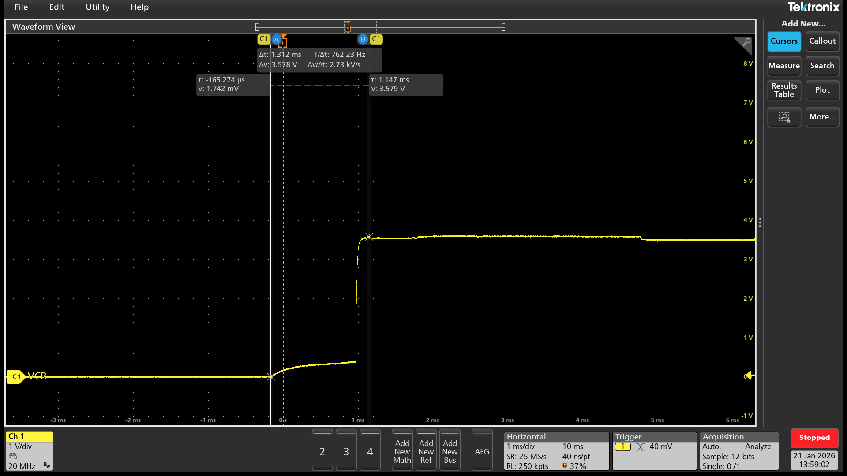847x476 pixels.
Task: Open the Help menu
Action: point(139,7)
